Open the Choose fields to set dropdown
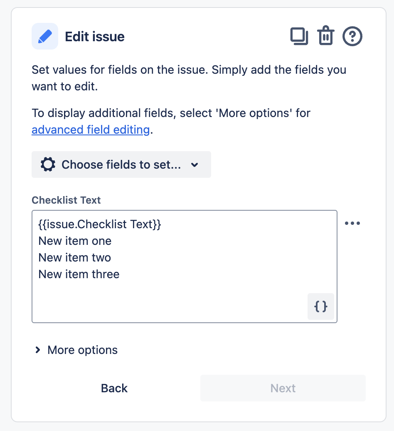The image size is (394, 431). pos(121,164)
